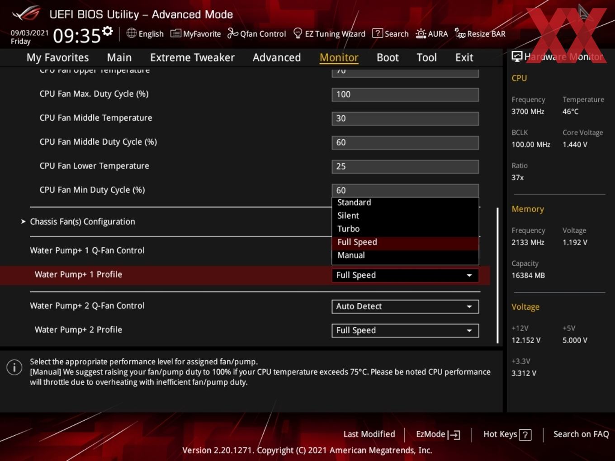Open AURA lighting icon
615x461 pixels.
coord(421,33)
